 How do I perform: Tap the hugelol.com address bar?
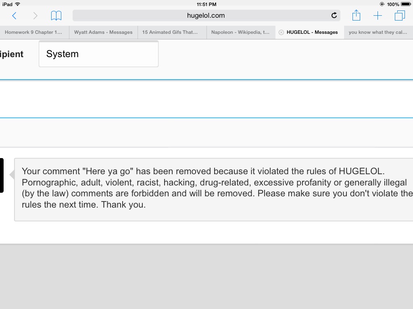[x=206, y=16]
